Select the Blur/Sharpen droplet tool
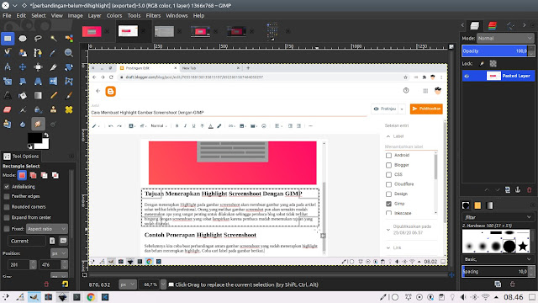Screen dimensions: 538x303 pyautogui.click(x=23, y=124)
